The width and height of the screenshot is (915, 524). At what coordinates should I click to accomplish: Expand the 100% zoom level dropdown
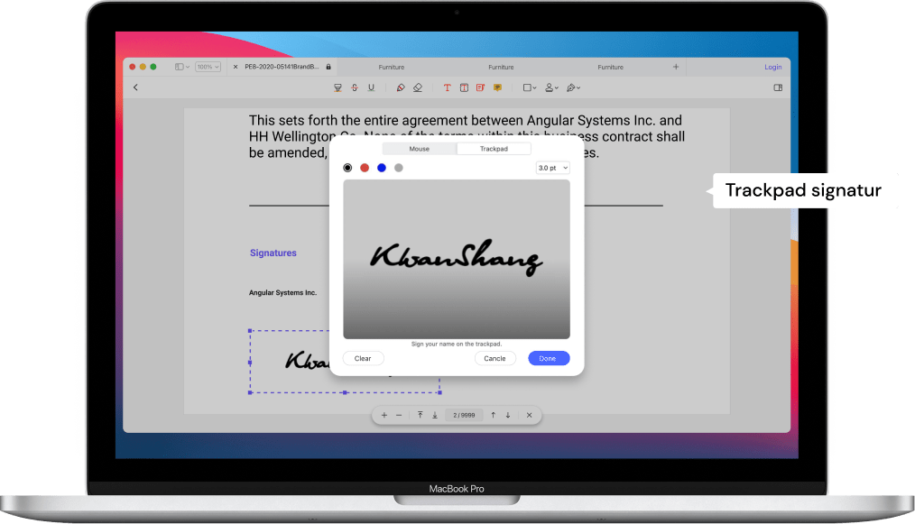(x=208, y=67)
